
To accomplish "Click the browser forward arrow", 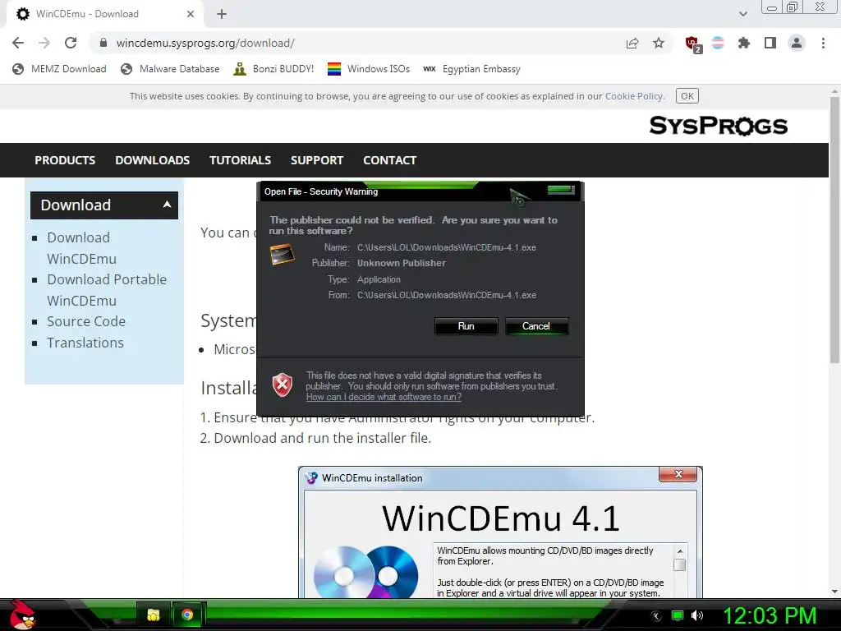I will point(44,43).
